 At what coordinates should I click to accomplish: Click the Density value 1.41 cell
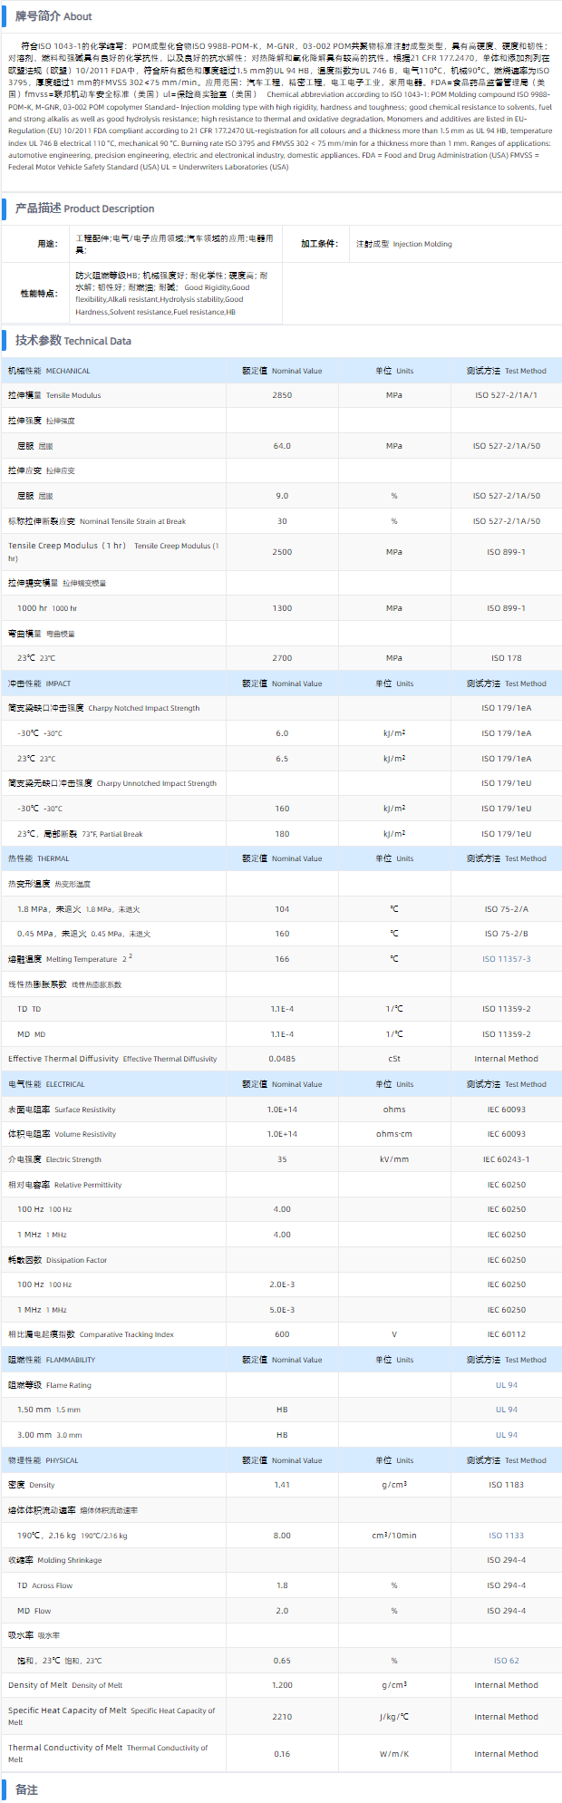tap(282, 1485)
